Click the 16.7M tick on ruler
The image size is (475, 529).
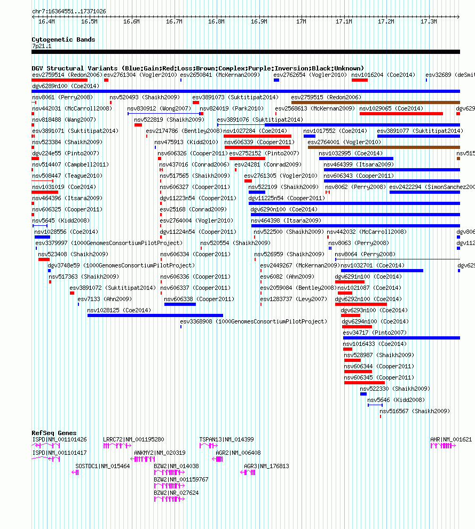pyautogui.click(x=174, y=21)
